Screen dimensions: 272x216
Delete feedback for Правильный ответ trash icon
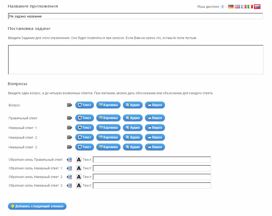69,160
